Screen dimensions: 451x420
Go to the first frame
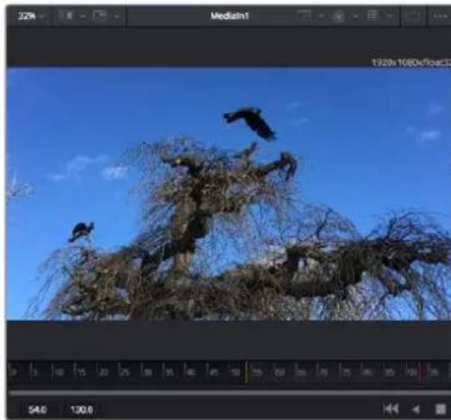click(x=391, y=409)
